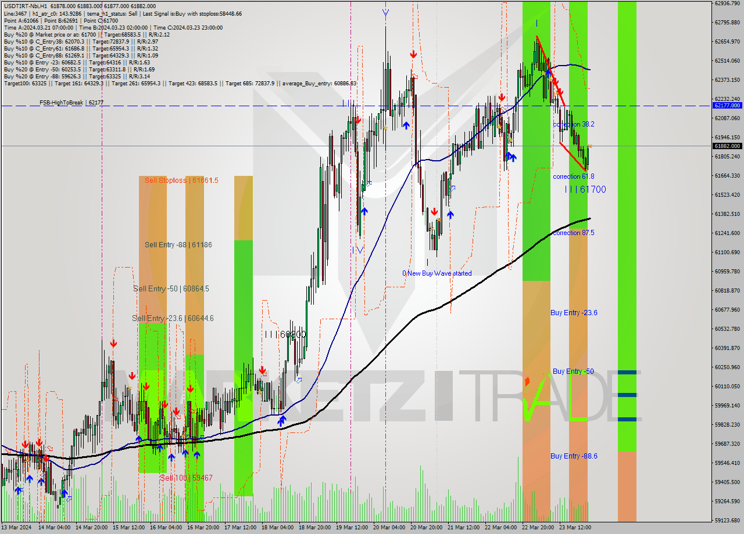This screenshot has height=534, width=744.
Task: Select the 59123.680 price axis value
Action: coord(727,520)
